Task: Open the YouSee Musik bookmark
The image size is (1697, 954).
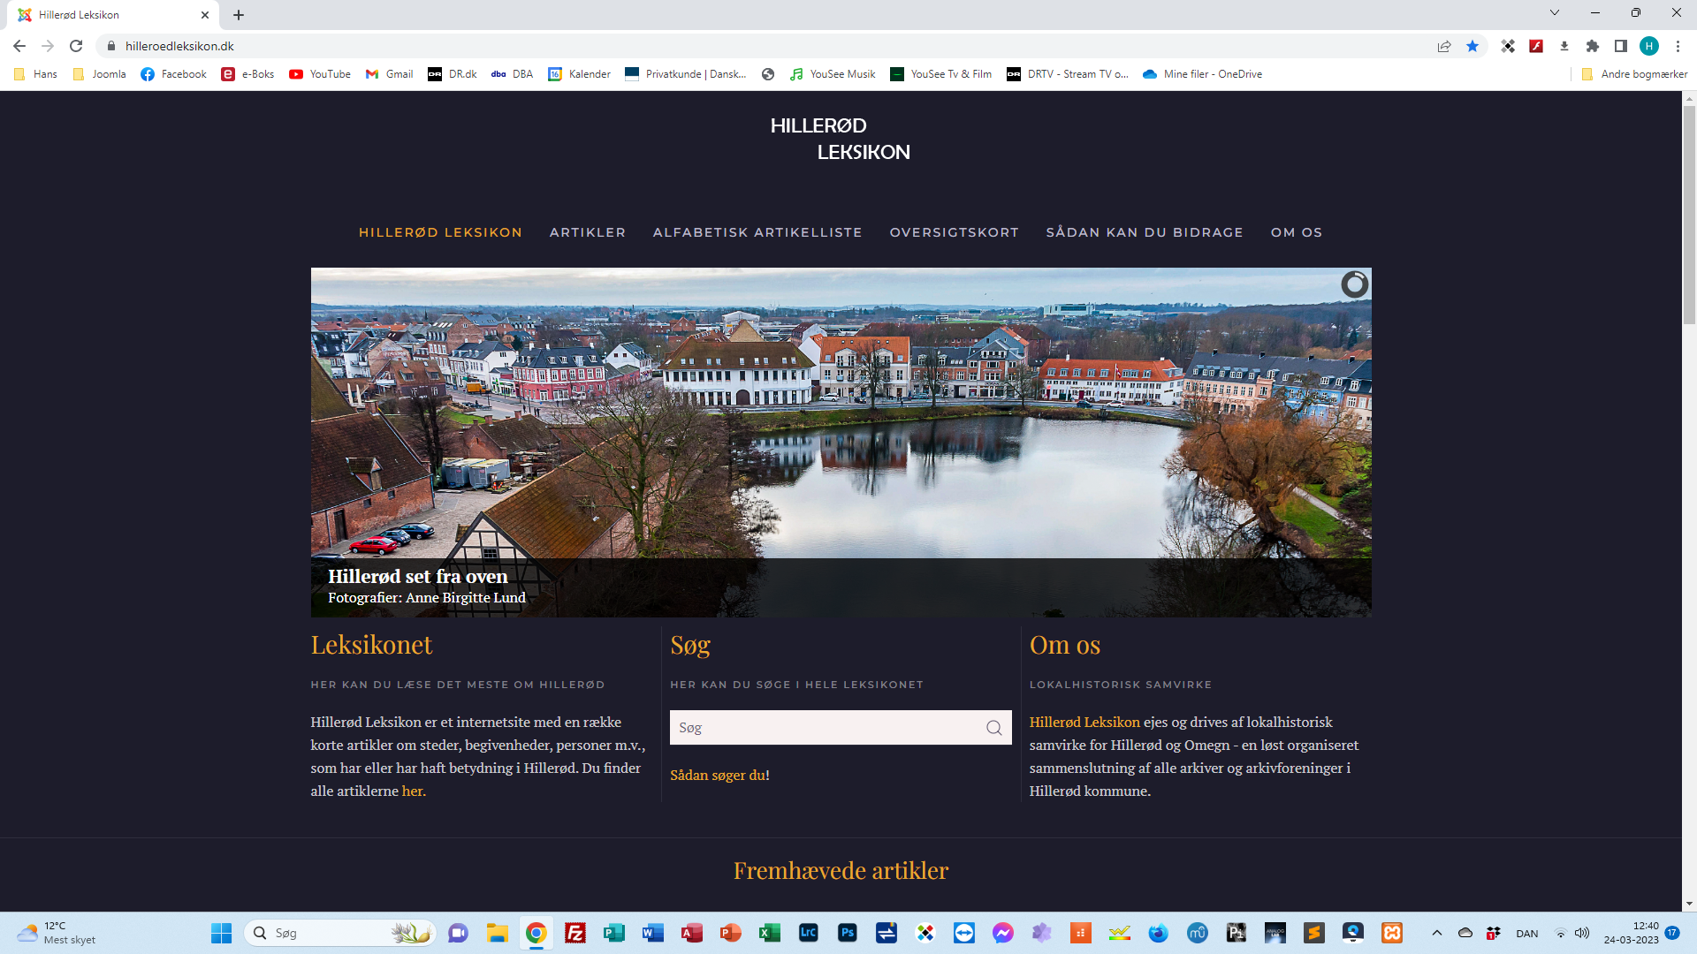Action: (x=833, y=74)
